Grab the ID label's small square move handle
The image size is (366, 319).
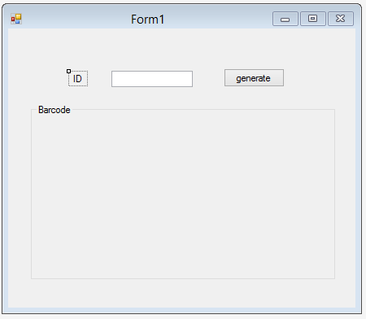pyautogui.click(x=68, y=72)
